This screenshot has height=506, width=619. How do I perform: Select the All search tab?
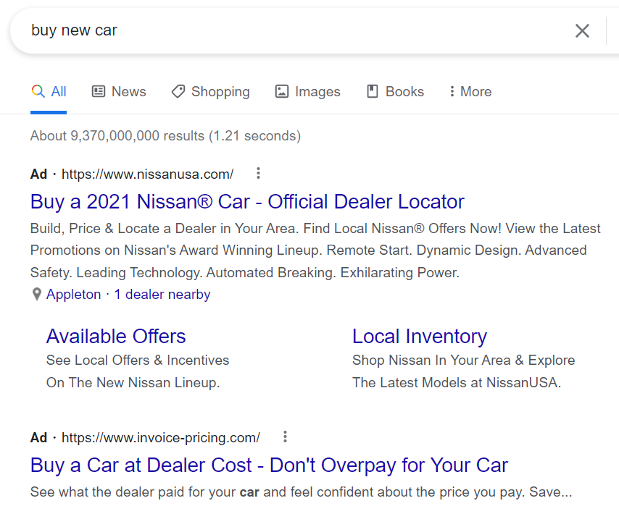[49, 91]
